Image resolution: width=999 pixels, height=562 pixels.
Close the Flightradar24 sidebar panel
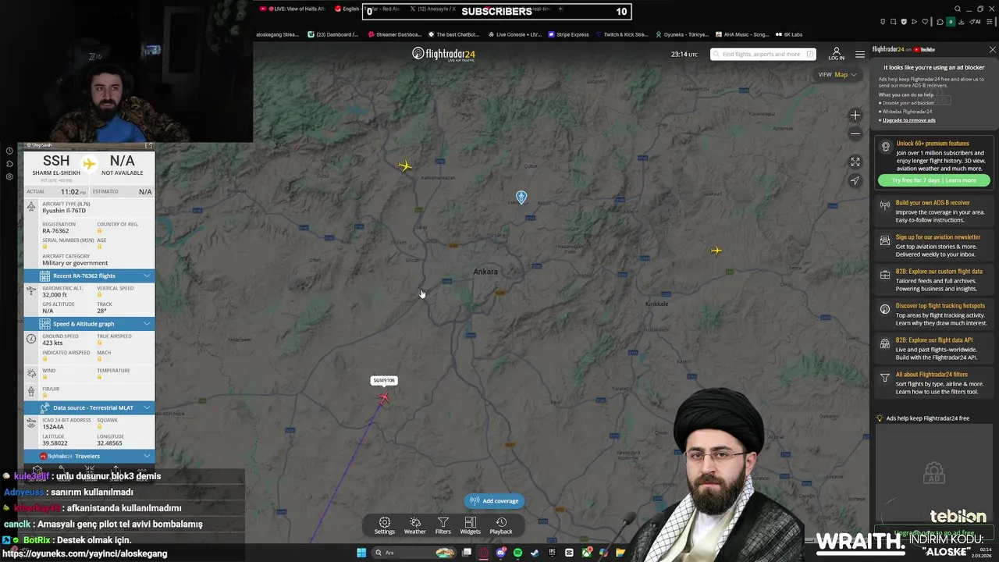coord(992,49)
